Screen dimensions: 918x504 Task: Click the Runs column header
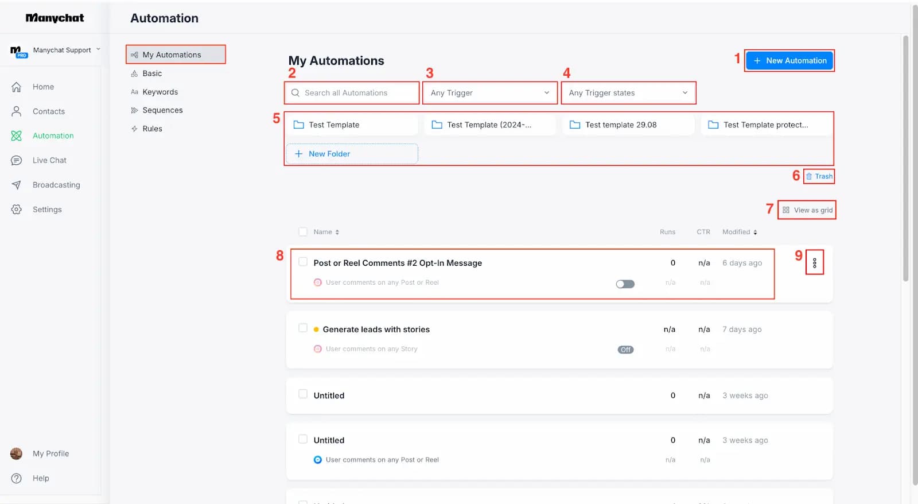[667, 232]
